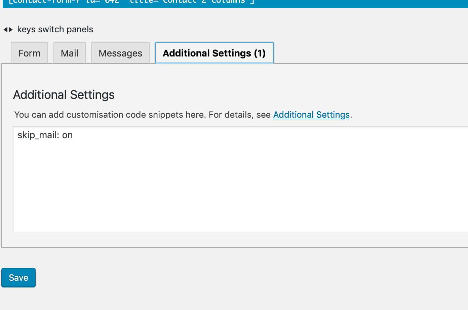Click the "(1)" count in the active tab
Viewport: 468px width, 310px height.
pyautogui.click(x=260, y=53)
